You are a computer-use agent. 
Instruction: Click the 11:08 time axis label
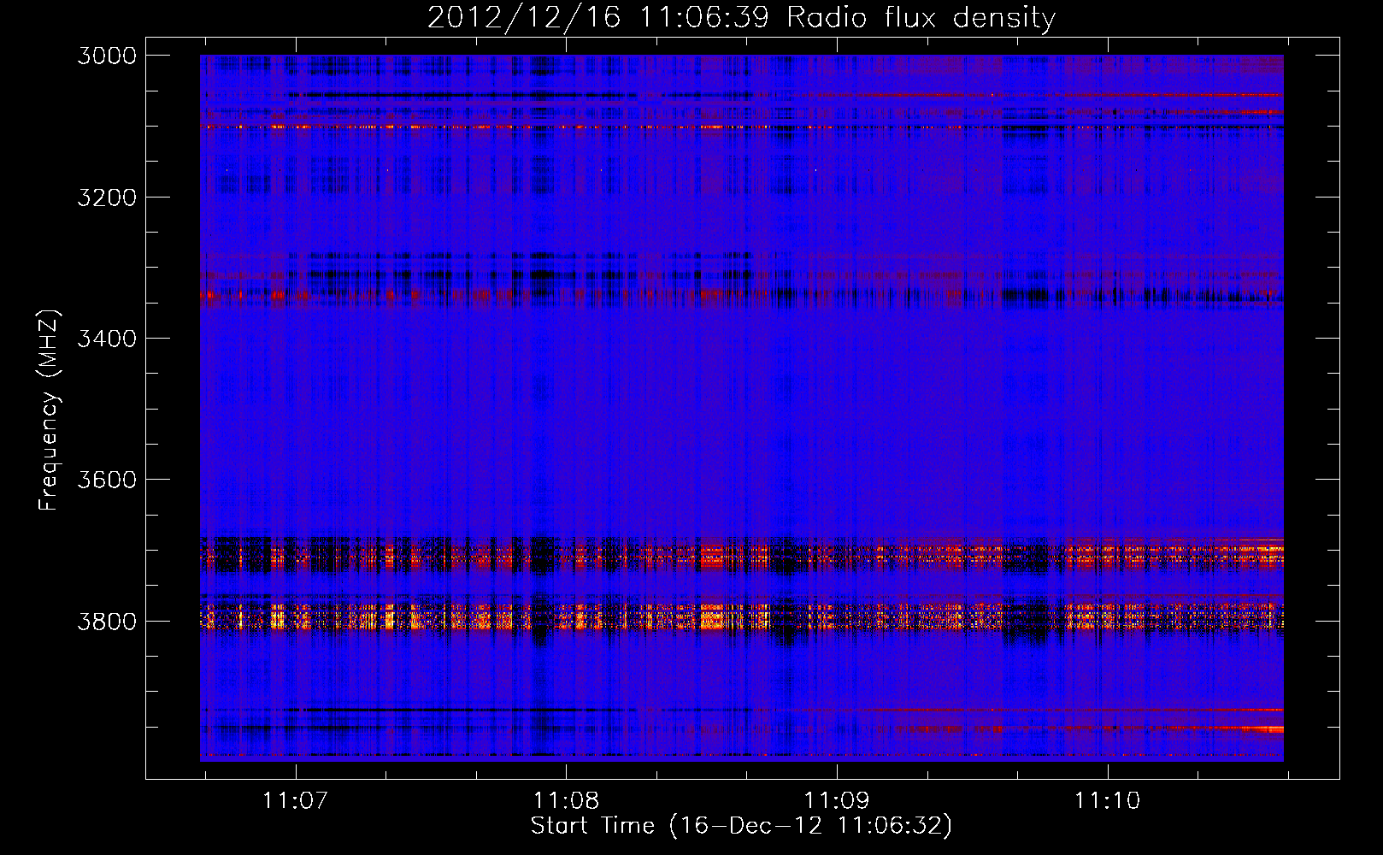pyautogui.click(x=566, y=801)
